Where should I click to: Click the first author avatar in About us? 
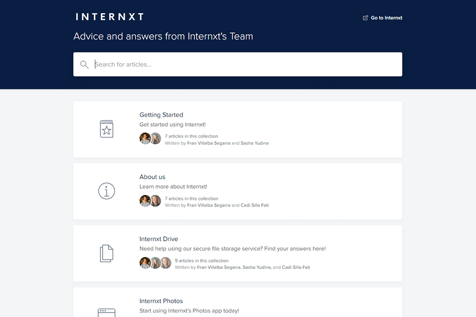145,201
